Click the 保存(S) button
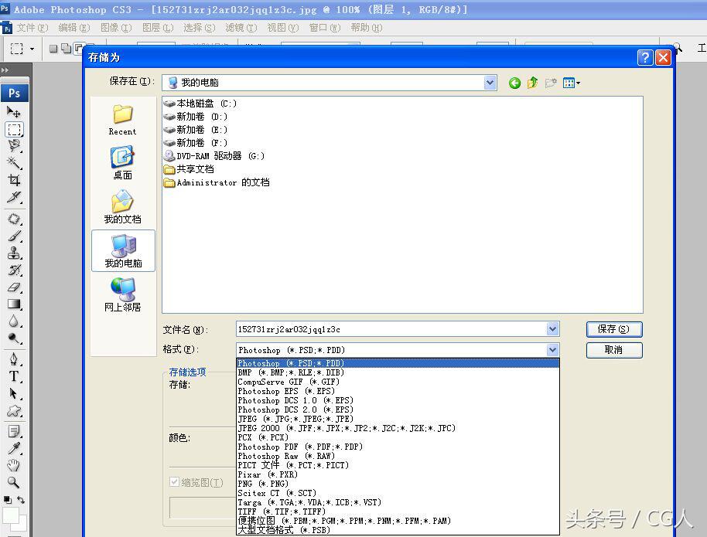This screenshot has width=707, height=537. 613,328
